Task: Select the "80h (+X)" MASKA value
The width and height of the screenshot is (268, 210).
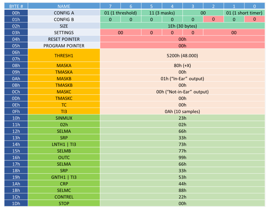Action: click(182, 65)
